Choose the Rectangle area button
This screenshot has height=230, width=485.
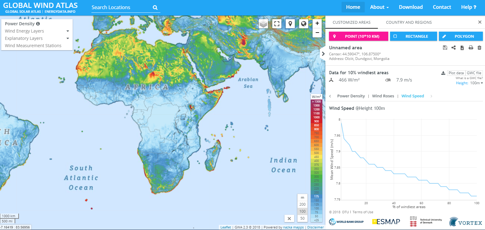pos(413,36)
